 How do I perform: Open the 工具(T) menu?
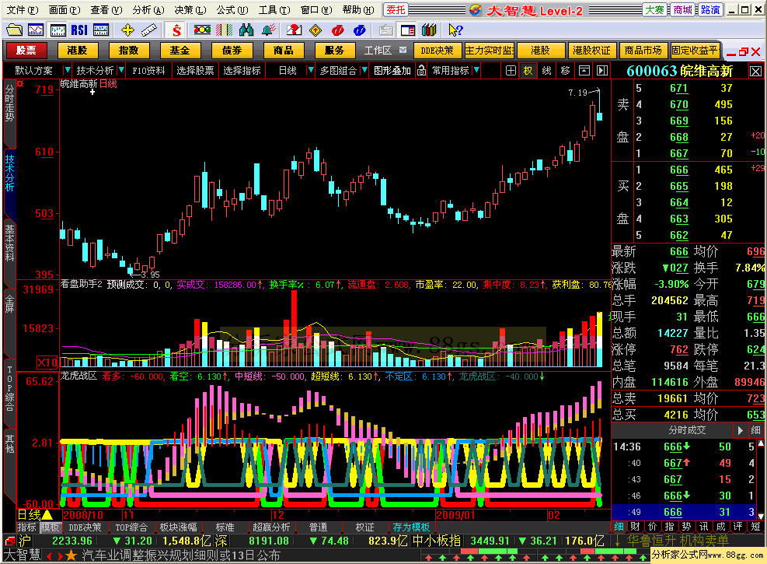(x=274, y=10)
